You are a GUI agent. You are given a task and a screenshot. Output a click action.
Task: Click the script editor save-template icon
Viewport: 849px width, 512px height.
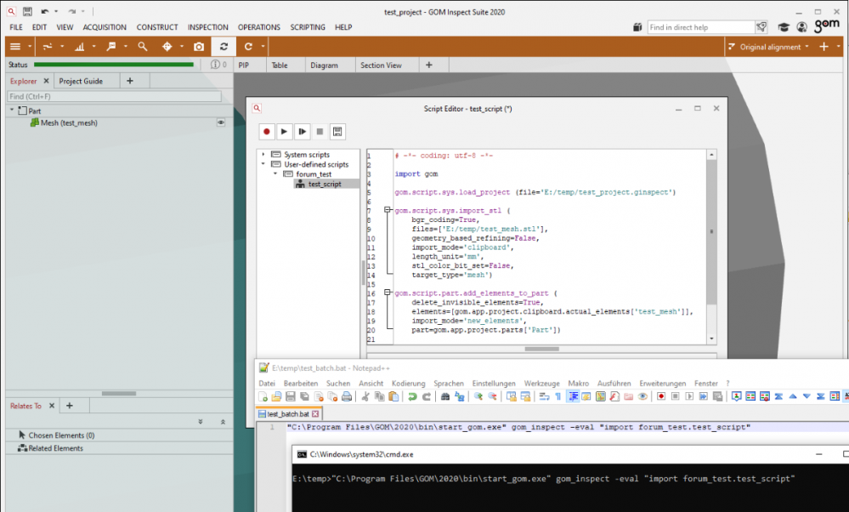(x=337, y=132)
